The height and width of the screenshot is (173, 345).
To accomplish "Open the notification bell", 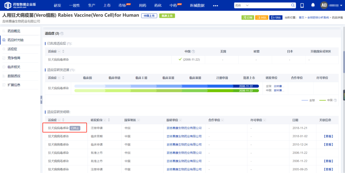I will point(313,5).
